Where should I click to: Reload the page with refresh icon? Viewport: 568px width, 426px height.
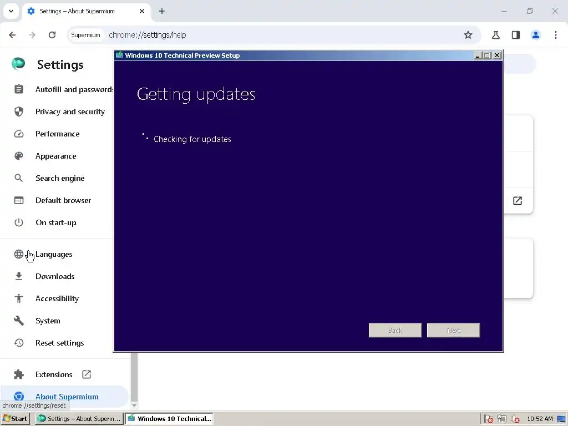[x=52, y=35]
